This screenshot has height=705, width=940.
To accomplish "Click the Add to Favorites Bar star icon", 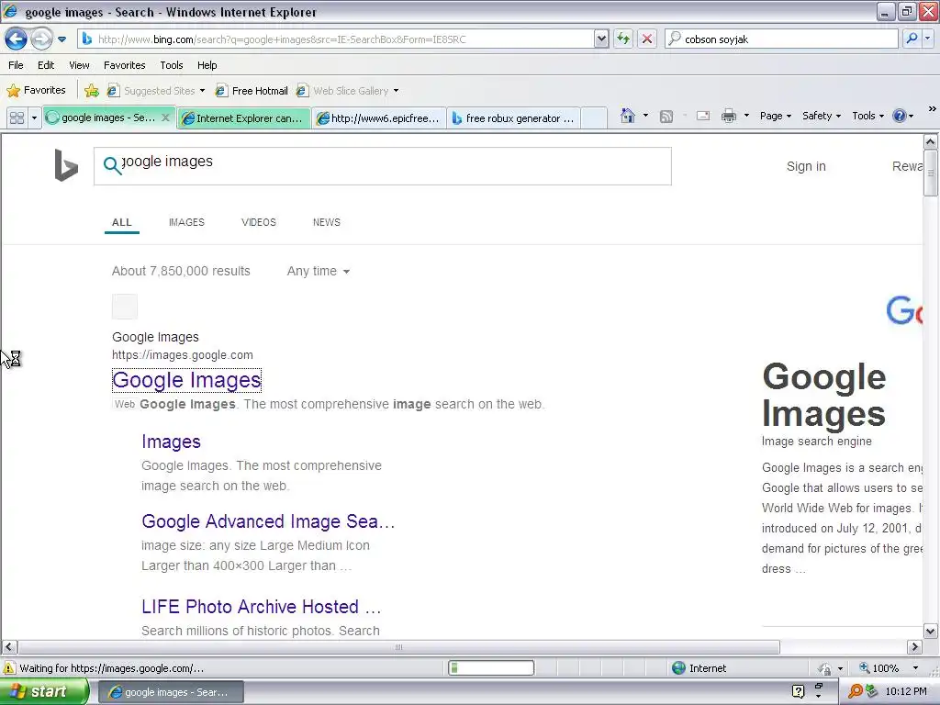I will (x=92, y=91).
